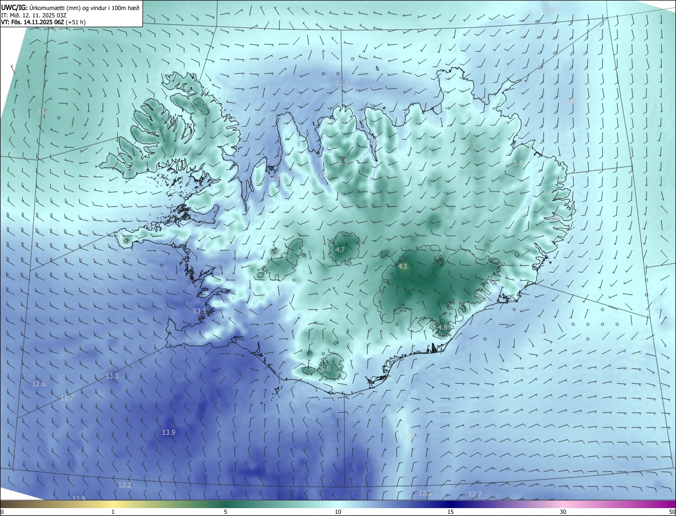The image size is (676, 516).
Task: Click the 11.7 value in the southwest ocean
Action: point(67,398)
